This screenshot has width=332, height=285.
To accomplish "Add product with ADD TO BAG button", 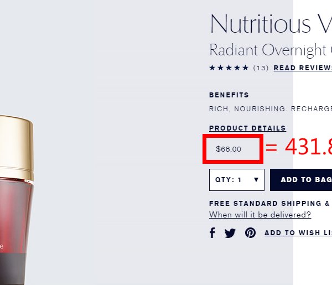I will click(x=301, y=180).
